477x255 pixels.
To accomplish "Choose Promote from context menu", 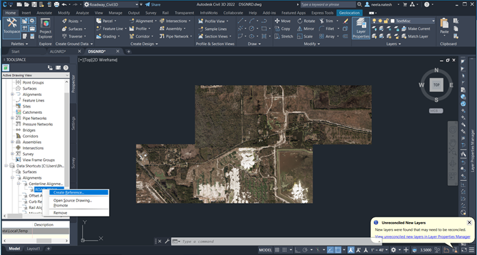I will [60, 206].
